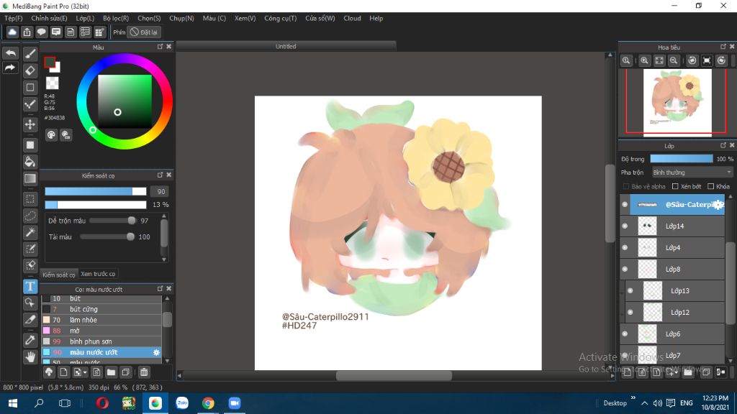Select the rectangular marquee tool

click(x=30, y=198)
